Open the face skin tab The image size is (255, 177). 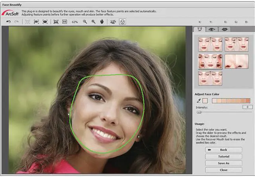(199, 29)
